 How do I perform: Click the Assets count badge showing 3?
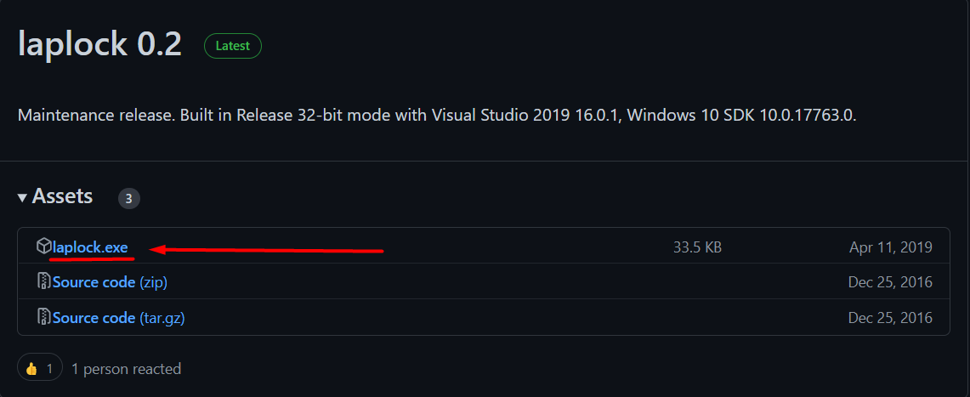click(x=128, y=199)
